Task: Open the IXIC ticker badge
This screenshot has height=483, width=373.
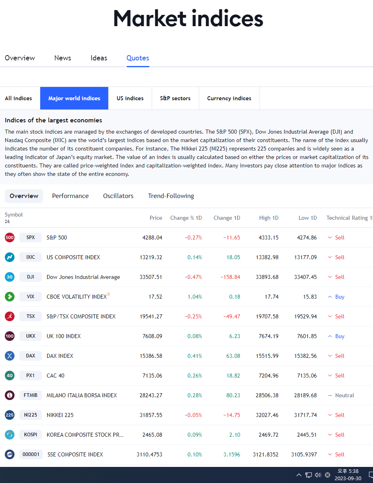Action: pos(31,257)
